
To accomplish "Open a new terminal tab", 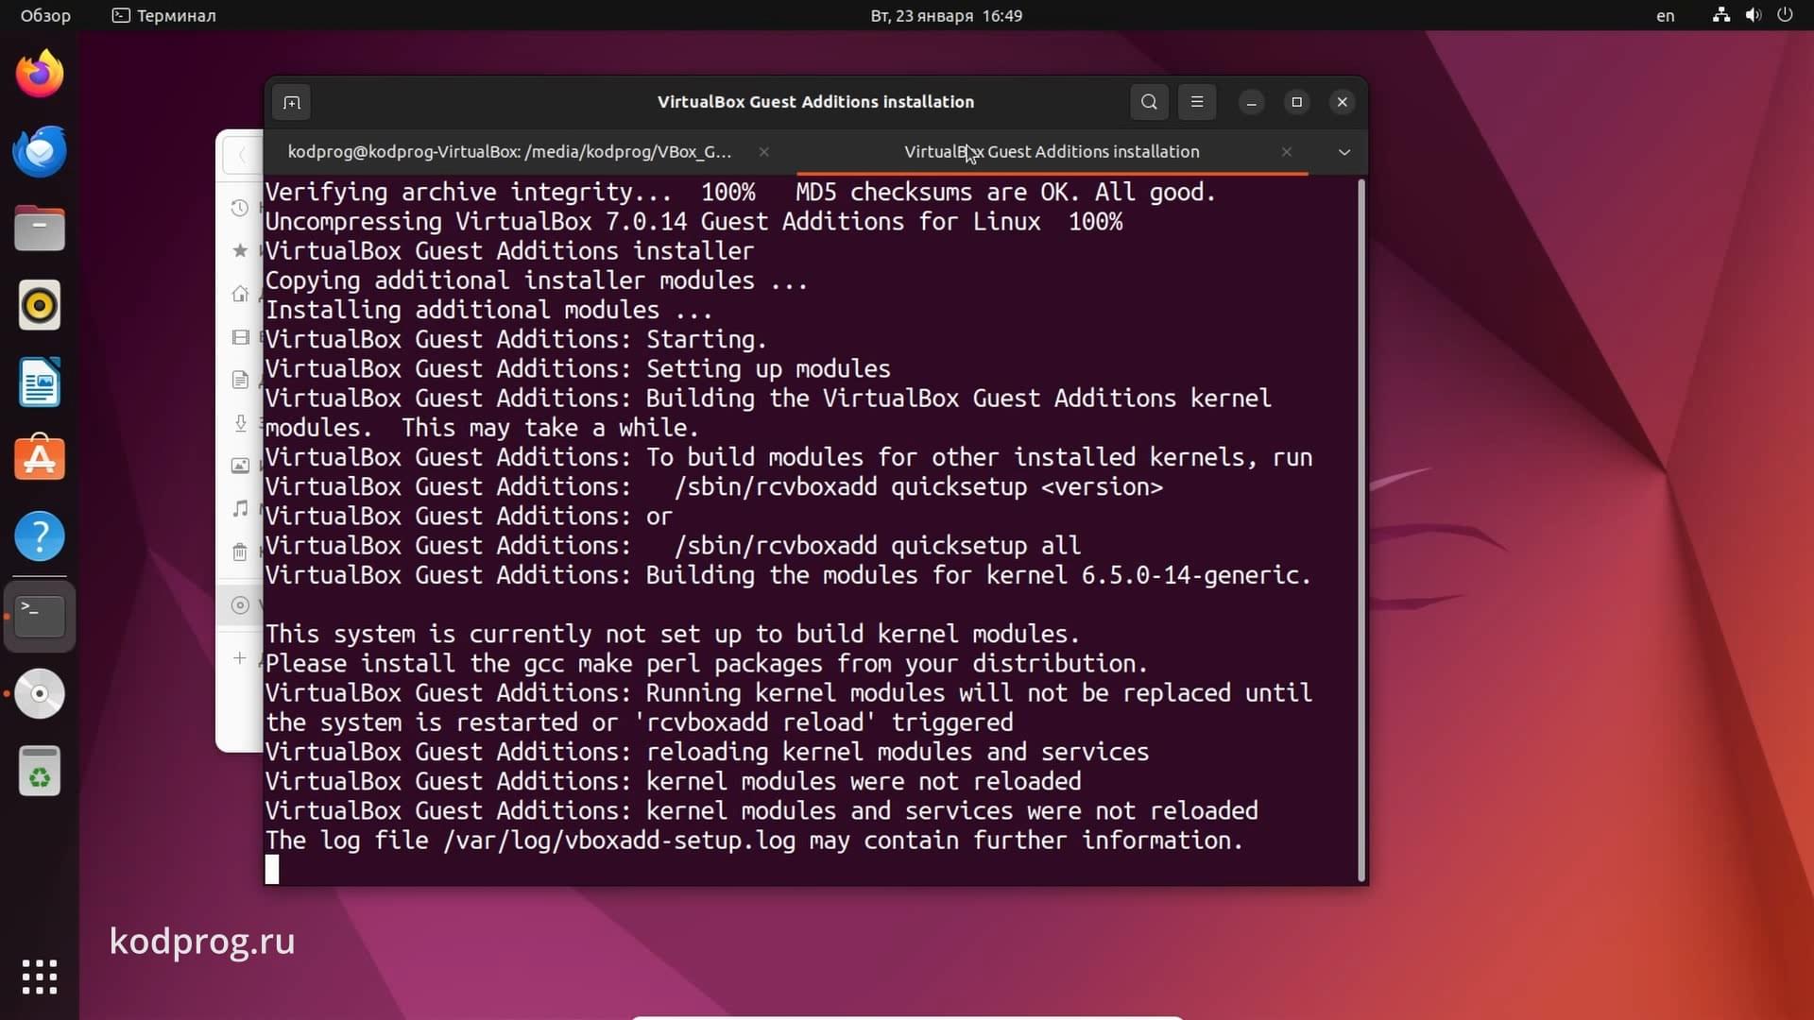I will (292, 102).
